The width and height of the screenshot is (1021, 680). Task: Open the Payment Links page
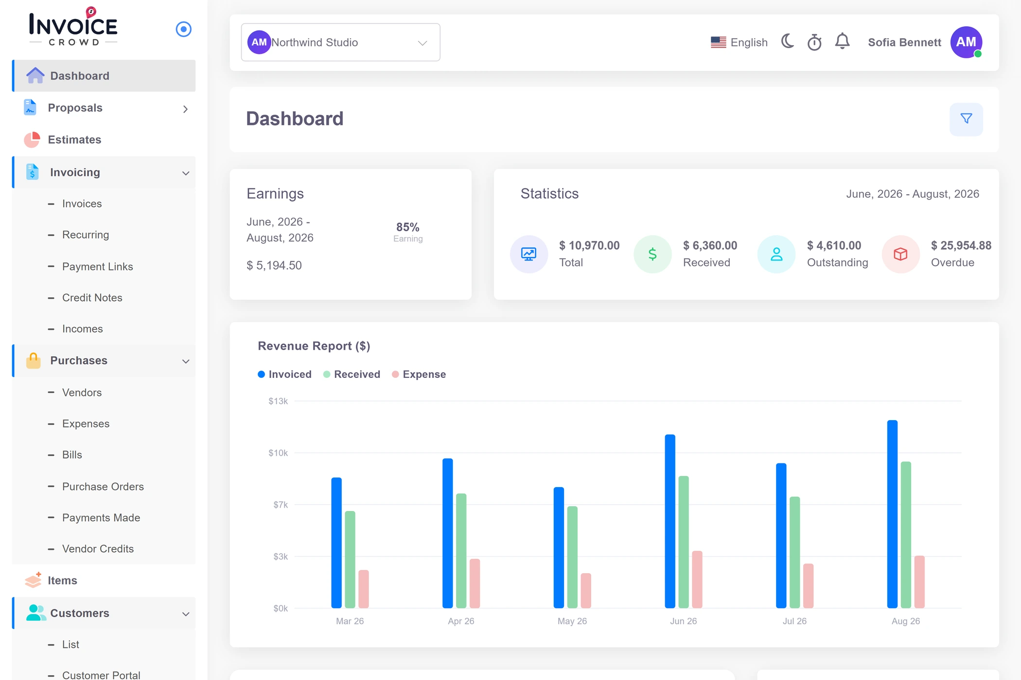pos(98,267)
